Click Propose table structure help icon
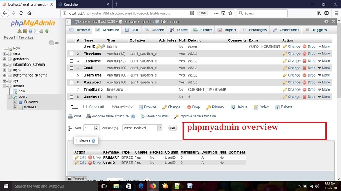Screen dimensions: 341x191 click(x=133, y=116)
